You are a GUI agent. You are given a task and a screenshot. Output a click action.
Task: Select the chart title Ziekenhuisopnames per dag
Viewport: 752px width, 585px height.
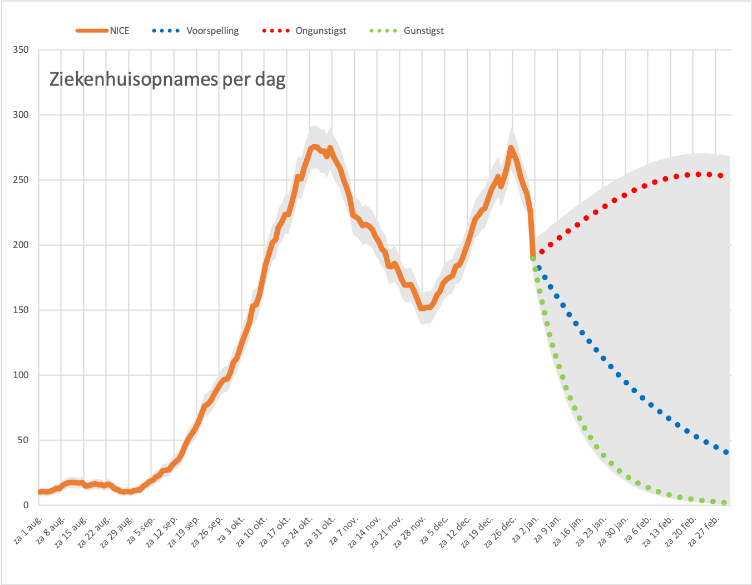coord(167,80)
